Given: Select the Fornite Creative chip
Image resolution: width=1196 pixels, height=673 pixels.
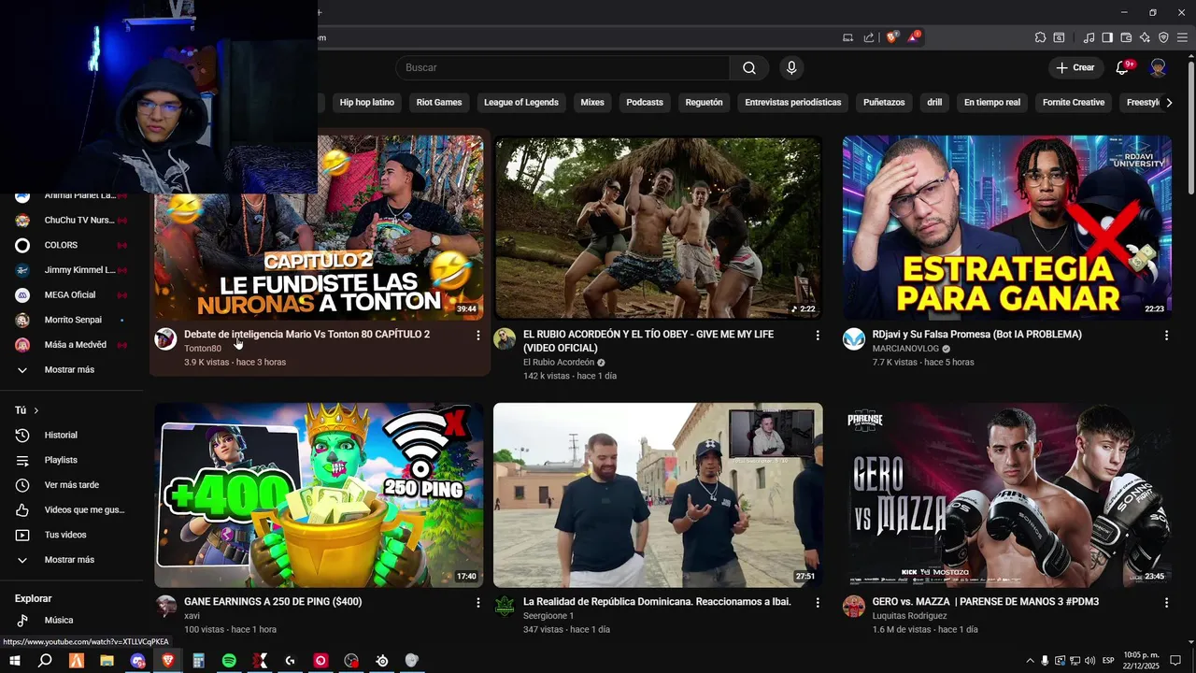Looking at the screenshot, I should [x=1074, y=102].
